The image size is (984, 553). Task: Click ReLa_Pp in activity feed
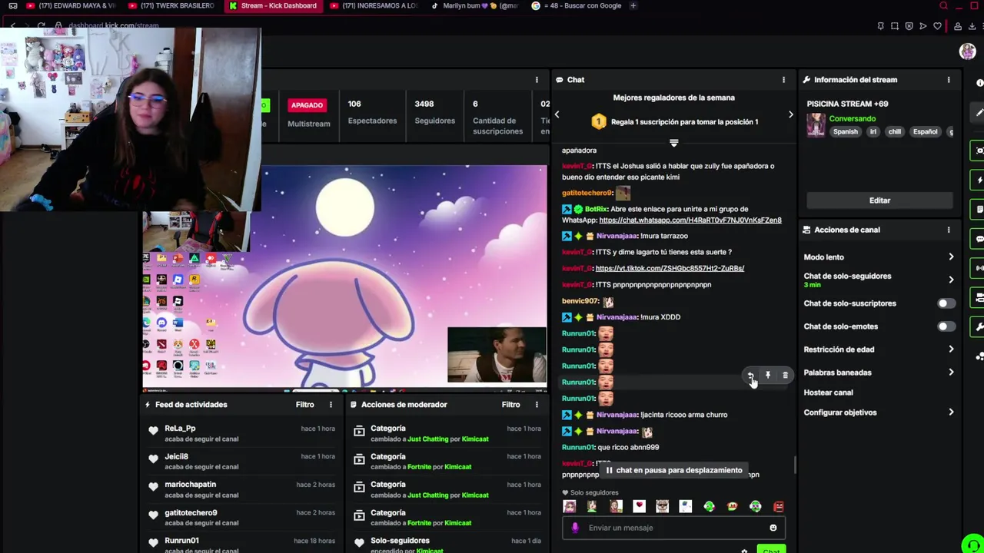180,429
